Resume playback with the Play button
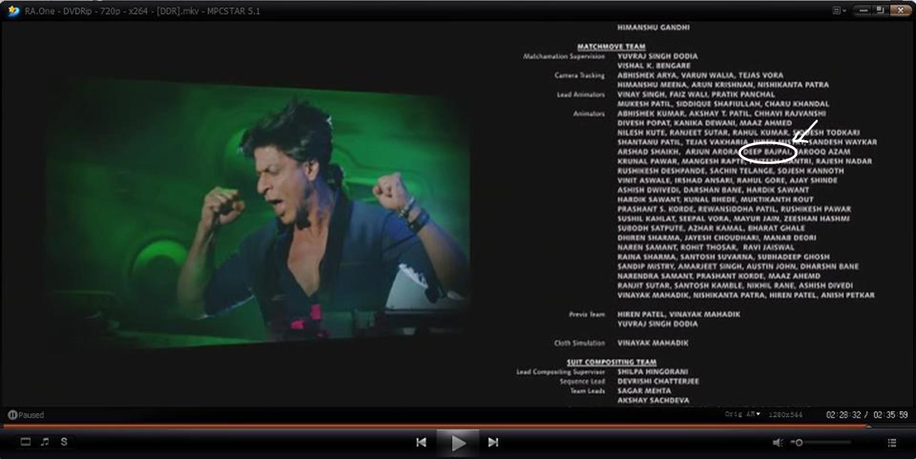916x459 pixels. (x=458, y=443)
